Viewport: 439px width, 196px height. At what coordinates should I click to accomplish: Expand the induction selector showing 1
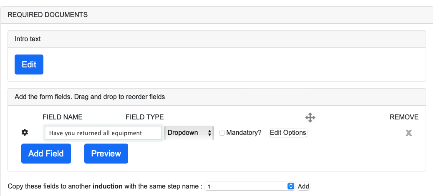point(250,186)
